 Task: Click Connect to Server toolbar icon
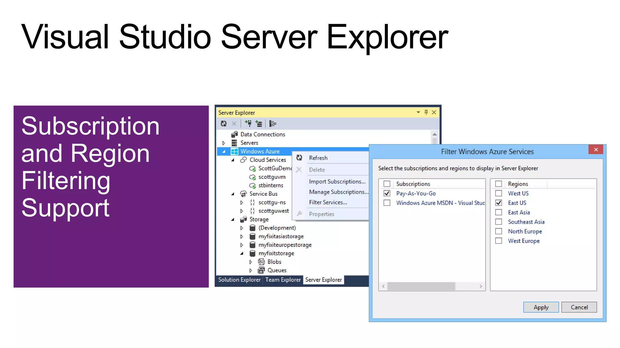point(259,123)
